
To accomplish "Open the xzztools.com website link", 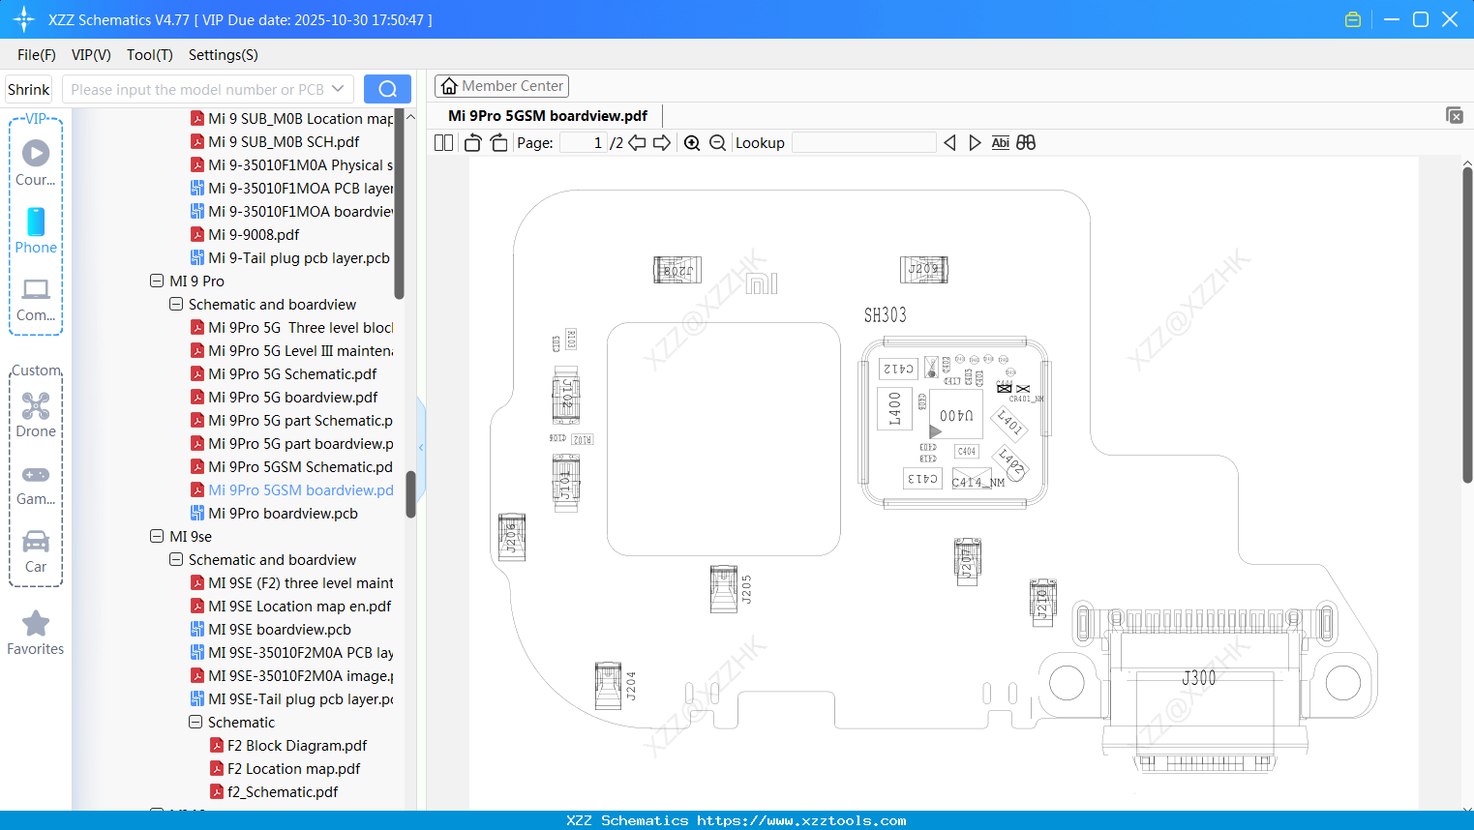I will pyautogui.click(x=801, y=820).
